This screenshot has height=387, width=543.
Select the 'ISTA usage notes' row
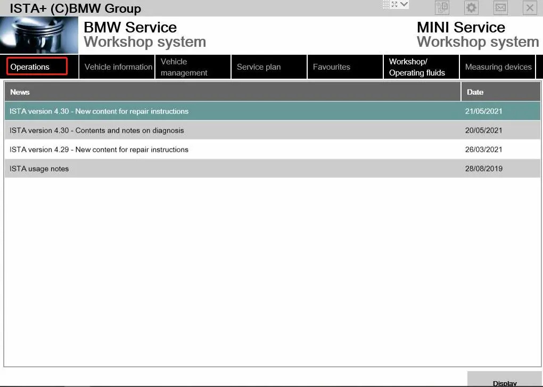273,169
